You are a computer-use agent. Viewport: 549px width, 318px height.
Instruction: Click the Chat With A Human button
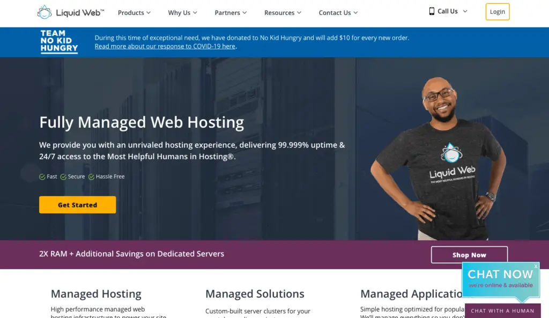pyautogui.click(x=502, y=310)
